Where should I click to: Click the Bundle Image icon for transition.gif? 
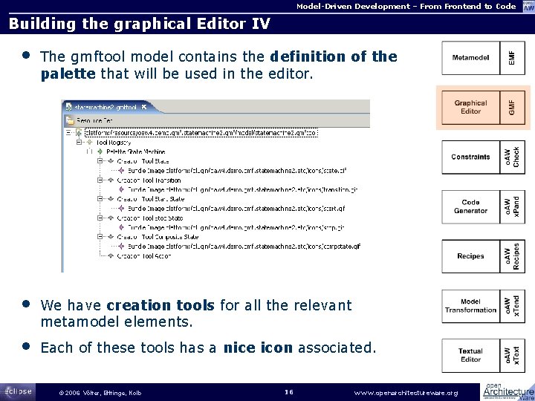[x=121, y=189]
